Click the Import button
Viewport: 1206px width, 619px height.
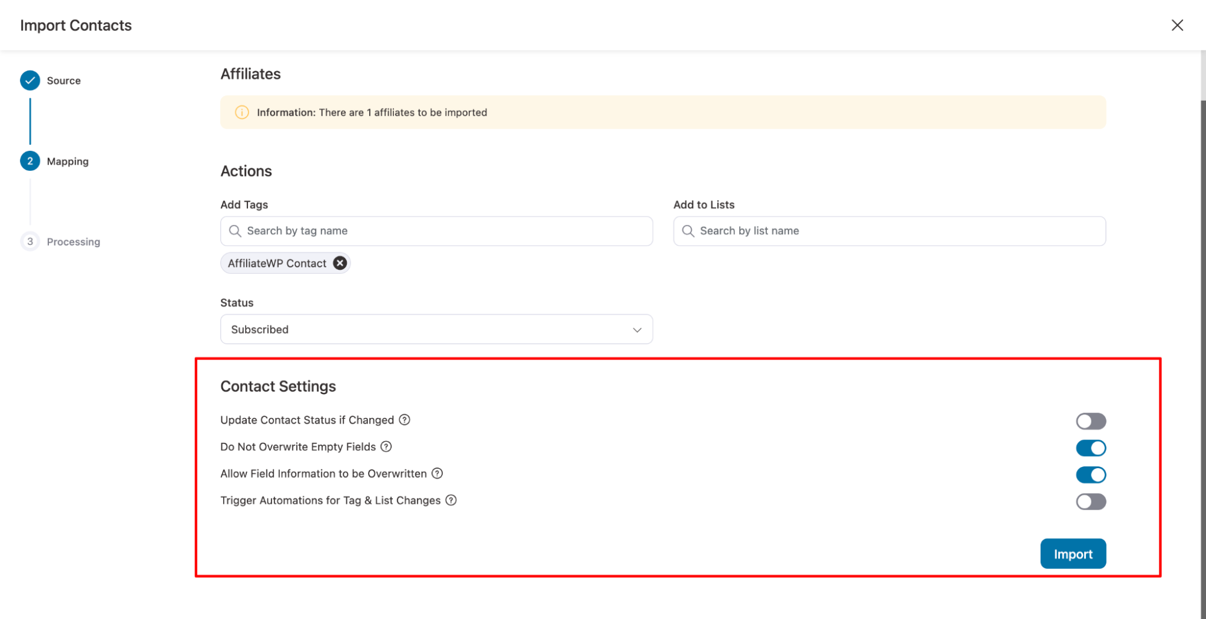[x=1073, y=554]
